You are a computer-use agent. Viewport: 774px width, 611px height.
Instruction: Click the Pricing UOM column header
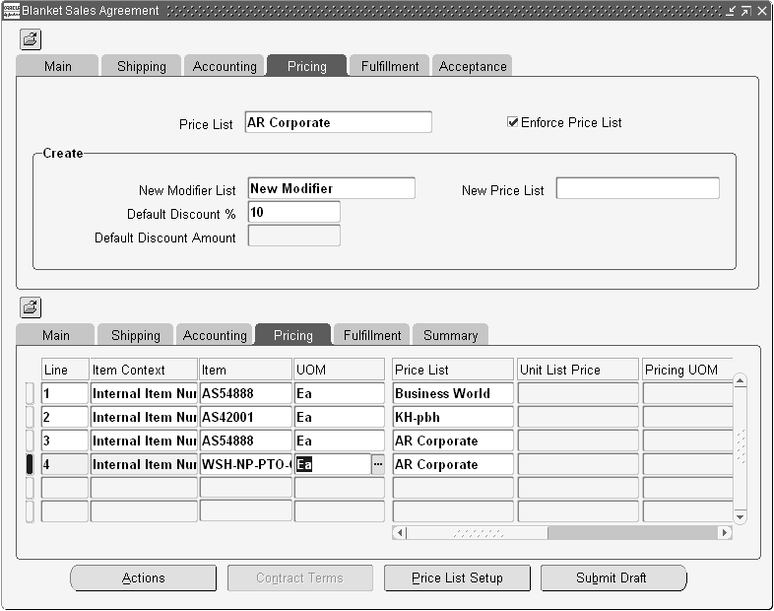point(687,370)
